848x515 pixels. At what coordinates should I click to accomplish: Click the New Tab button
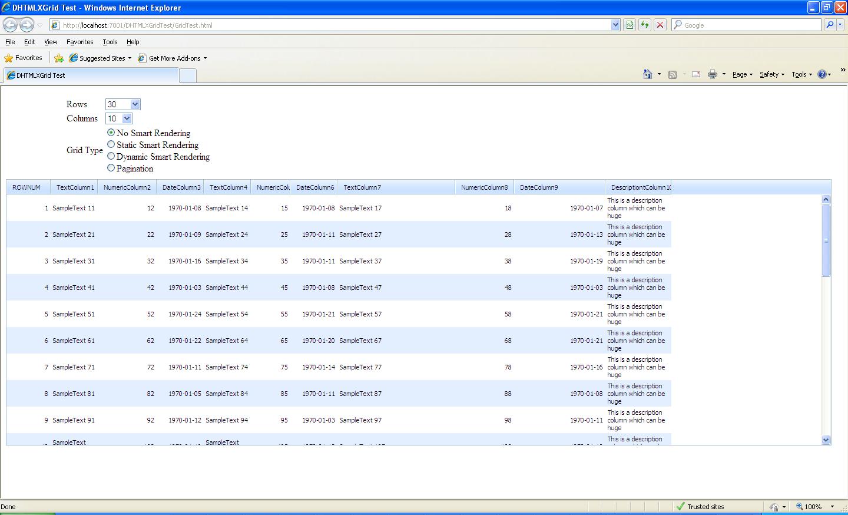pos(187,75)
